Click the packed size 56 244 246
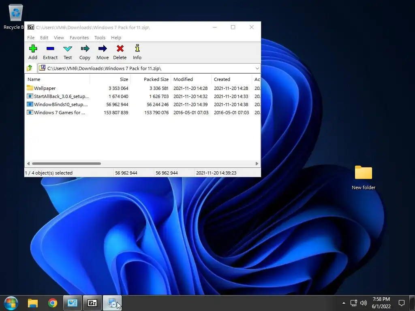This screenshot has height=311, width=415. tap(158, 104)
